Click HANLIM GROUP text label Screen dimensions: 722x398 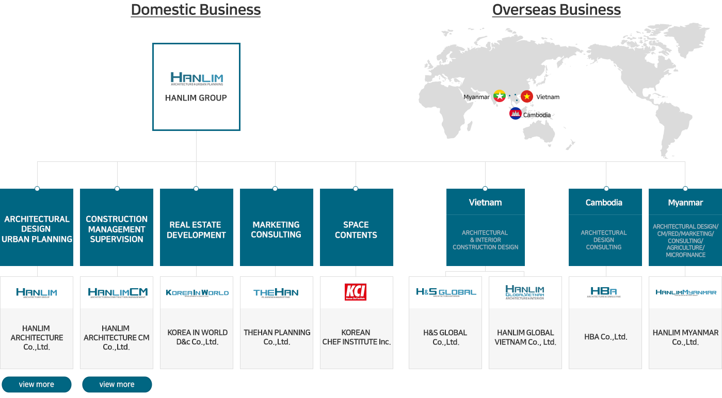196,98
